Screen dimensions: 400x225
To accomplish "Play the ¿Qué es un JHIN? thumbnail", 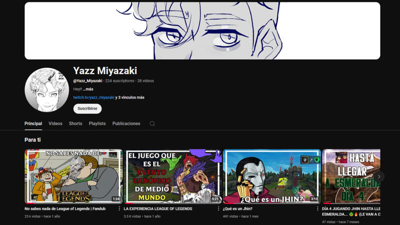I will point(271,176).
